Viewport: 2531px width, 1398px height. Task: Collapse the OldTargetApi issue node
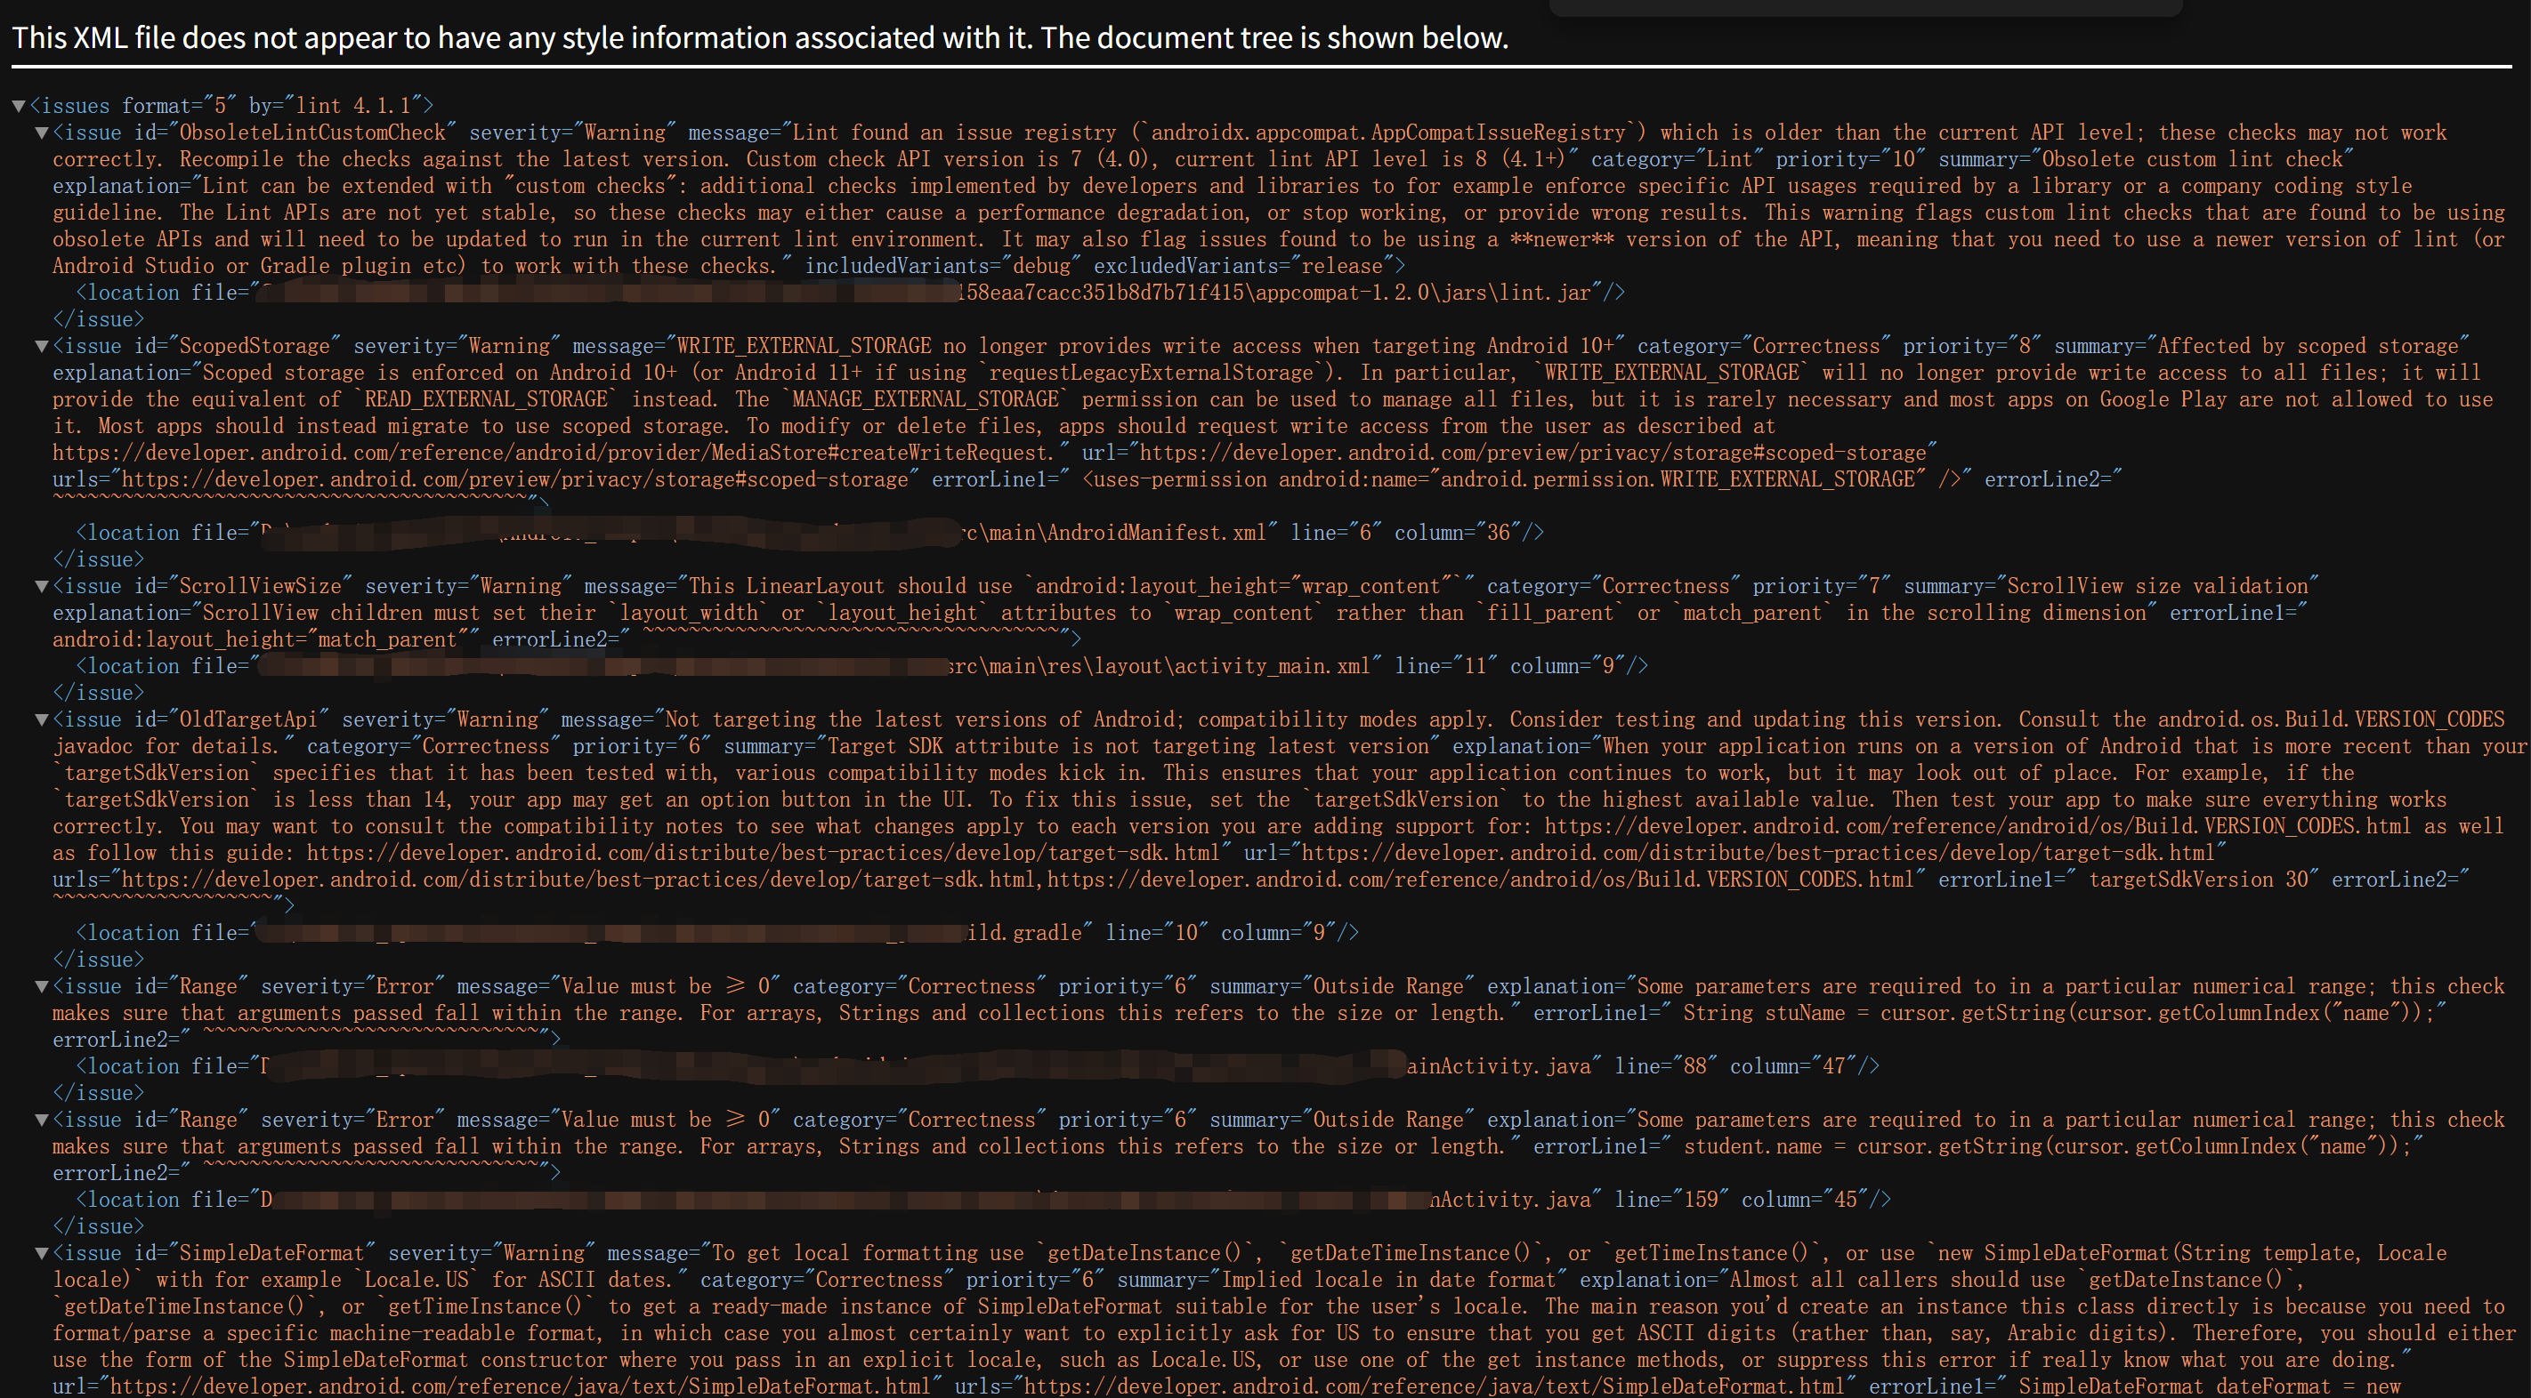coord(41,719)
